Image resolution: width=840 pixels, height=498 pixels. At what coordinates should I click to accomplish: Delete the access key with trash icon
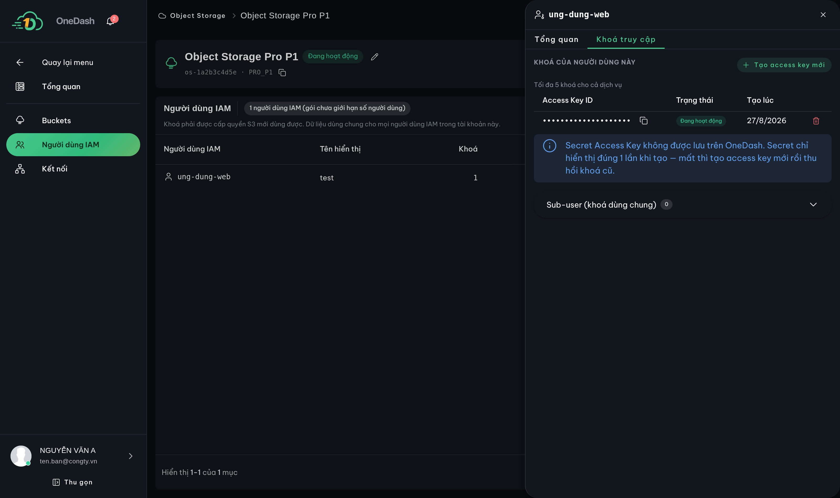click(x=816, y=121)
